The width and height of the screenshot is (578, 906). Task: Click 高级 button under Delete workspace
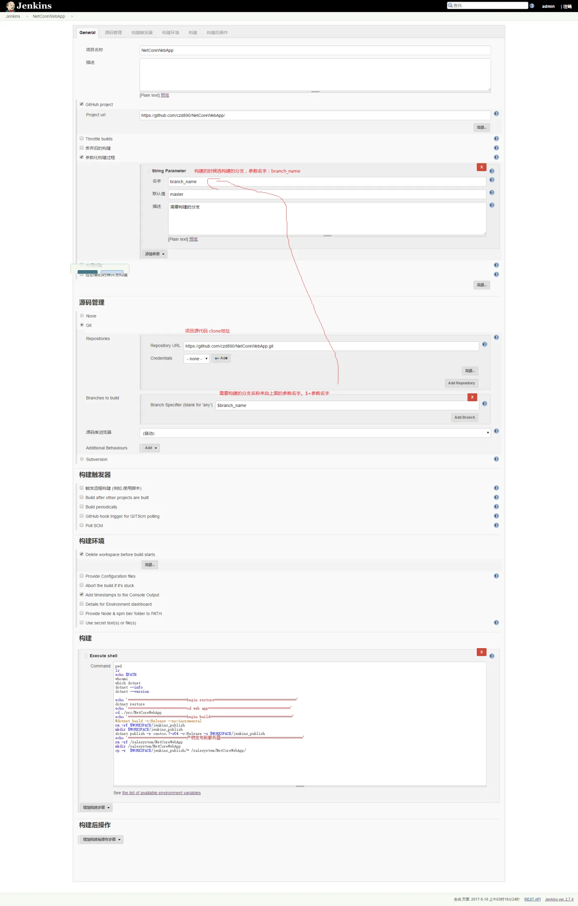point(149,565)
